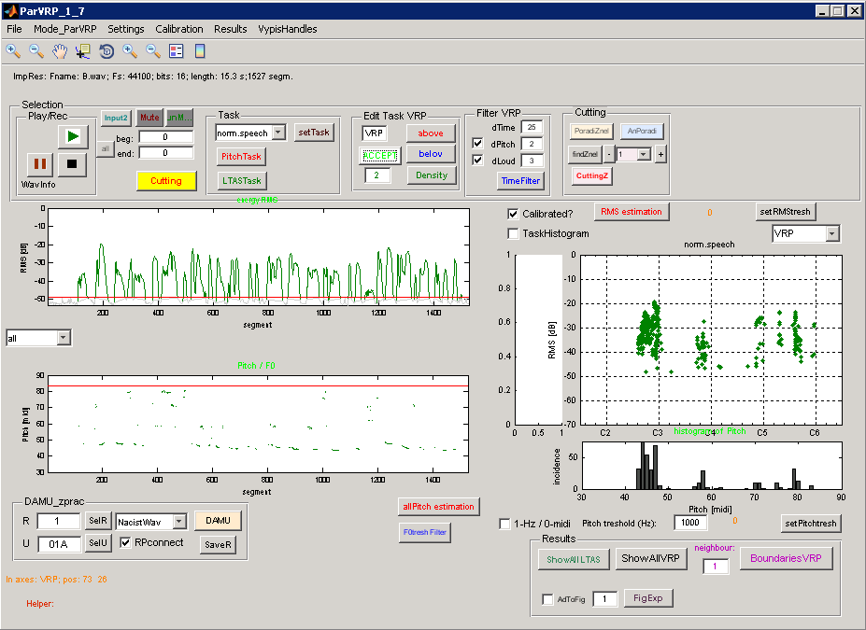
Task: Open the Calibration menu
Action: [179, 29]
